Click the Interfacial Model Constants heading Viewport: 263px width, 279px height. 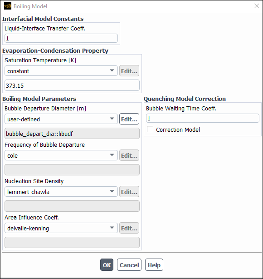pos(43,19)
